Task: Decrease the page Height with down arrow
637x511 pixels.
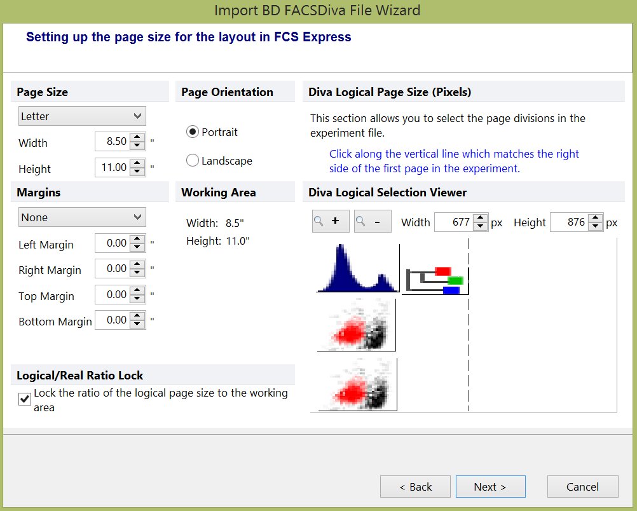Action: (138, 172)
